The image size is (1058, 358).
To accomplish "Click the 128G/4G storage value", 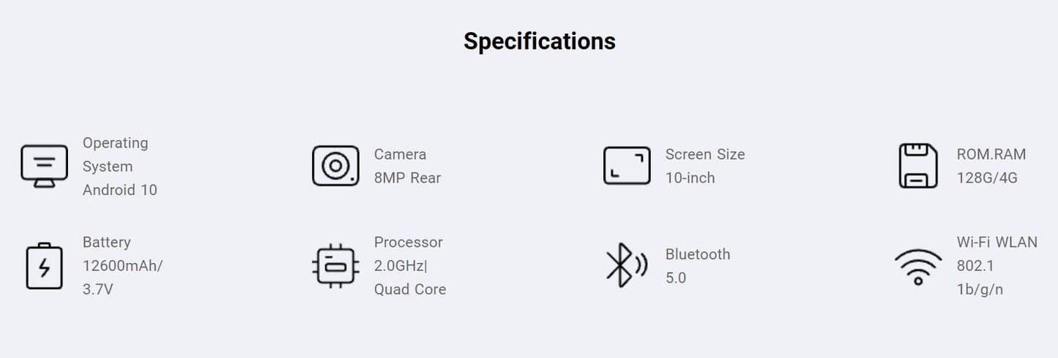I will tap(987, 178).
